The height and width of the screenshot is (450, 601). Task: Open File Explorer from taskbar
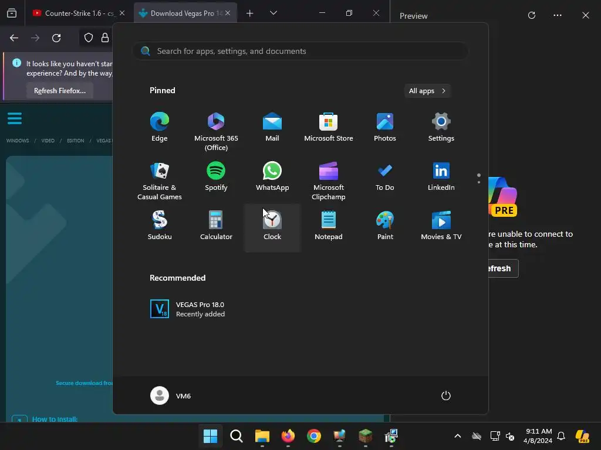262,436
